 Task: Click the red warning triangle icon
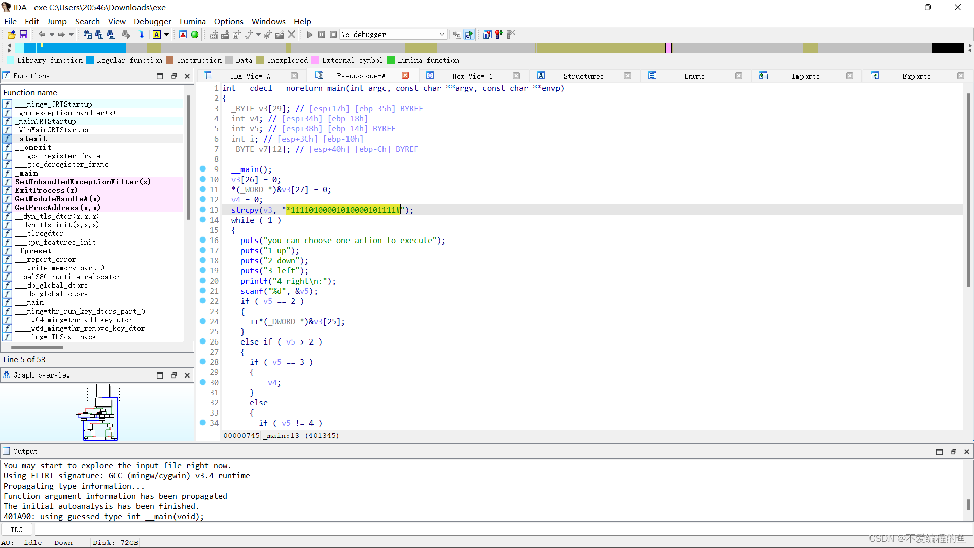[183, 35]
